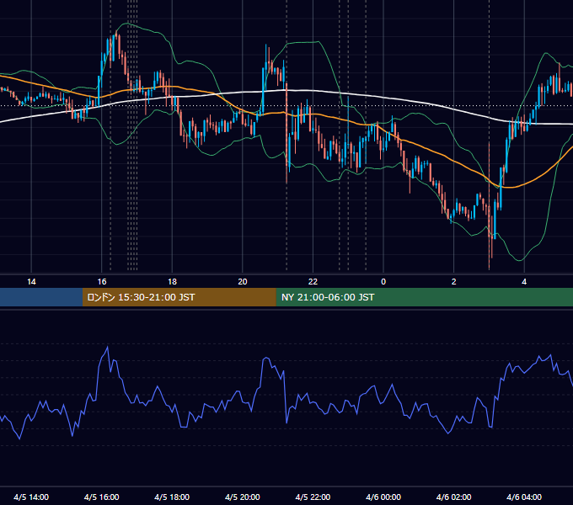The height and width of the screenshot is (505, 573).
Task: Select the London 15:30-21:00 JST session bar
Action: pyautogui.click(x=179, y=297)
